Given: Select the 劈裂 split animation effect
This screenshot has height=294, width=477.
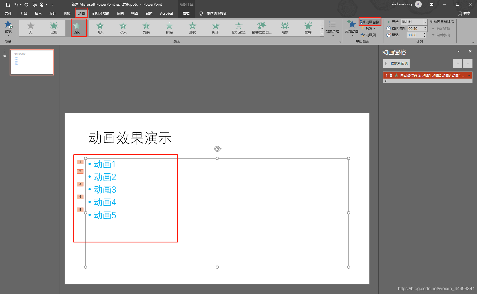Looking at the screenshot, I should point(146,28).
